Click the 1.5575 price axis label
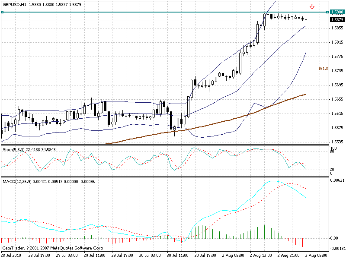 tap(337, 128)
